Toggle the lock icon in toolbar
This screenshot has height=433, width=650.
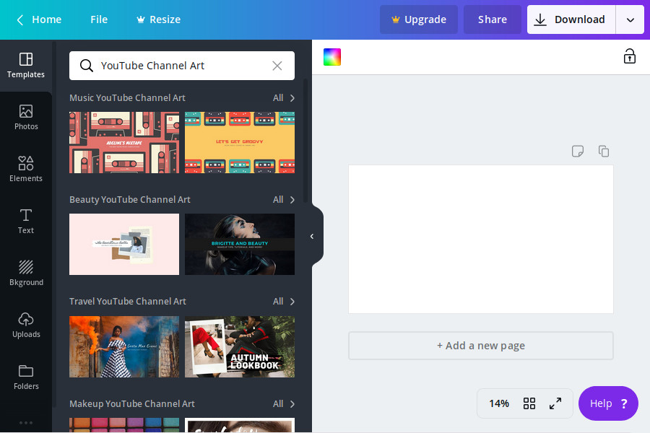point(629,56)
